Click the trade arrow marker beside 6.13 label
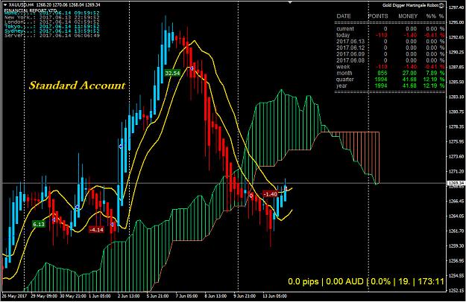The image size is (466, 302). (x=54, y=219)
